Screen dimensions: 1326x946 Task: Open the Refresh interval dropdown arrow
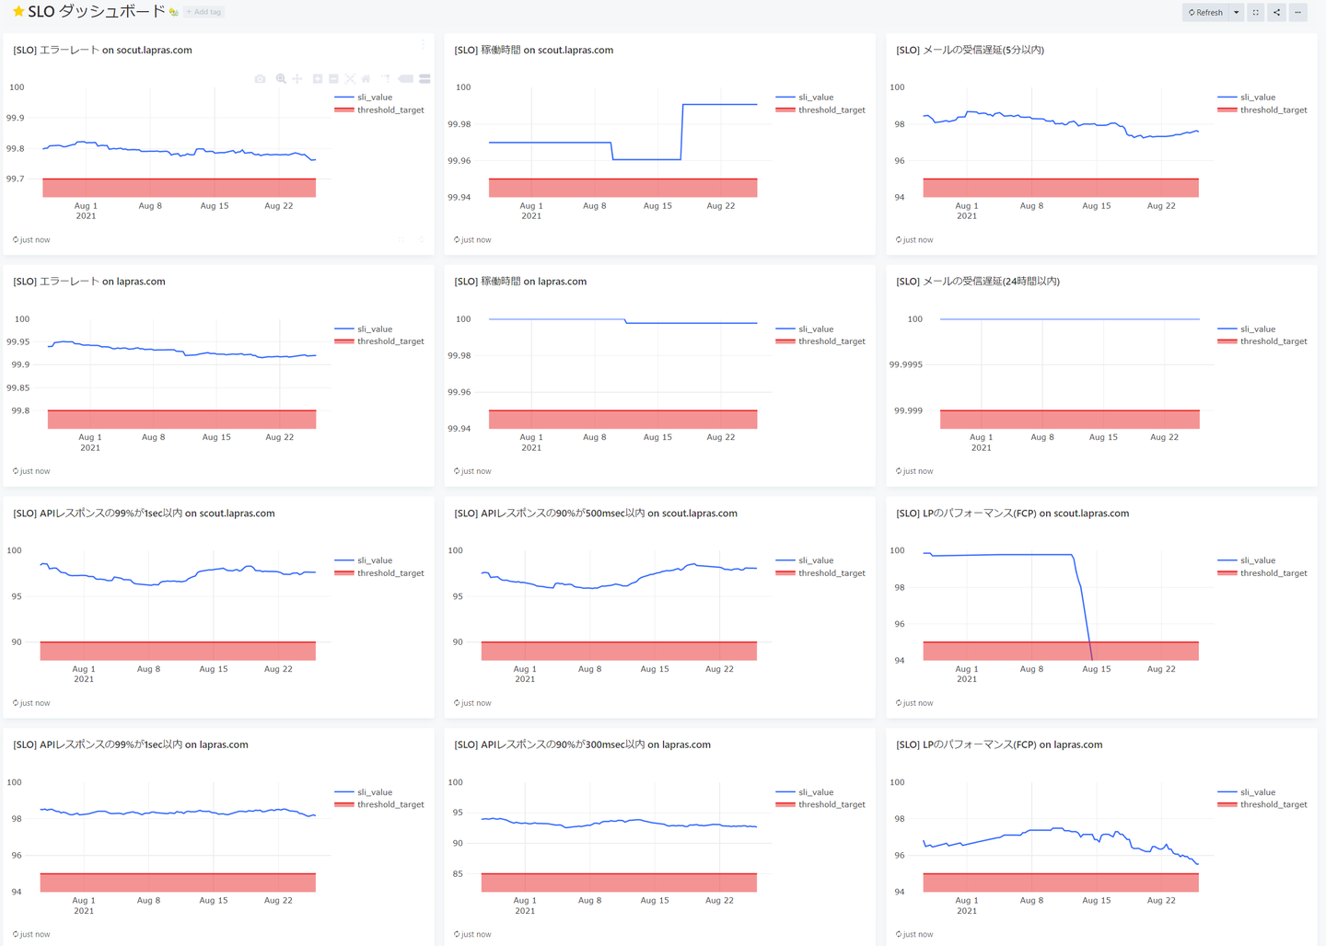coord(1237,12)
